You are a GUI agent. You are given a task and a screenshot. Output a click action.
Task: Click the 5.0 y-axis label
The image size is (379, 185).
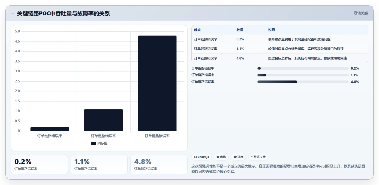pyautogui.click(x=17, y=31)
